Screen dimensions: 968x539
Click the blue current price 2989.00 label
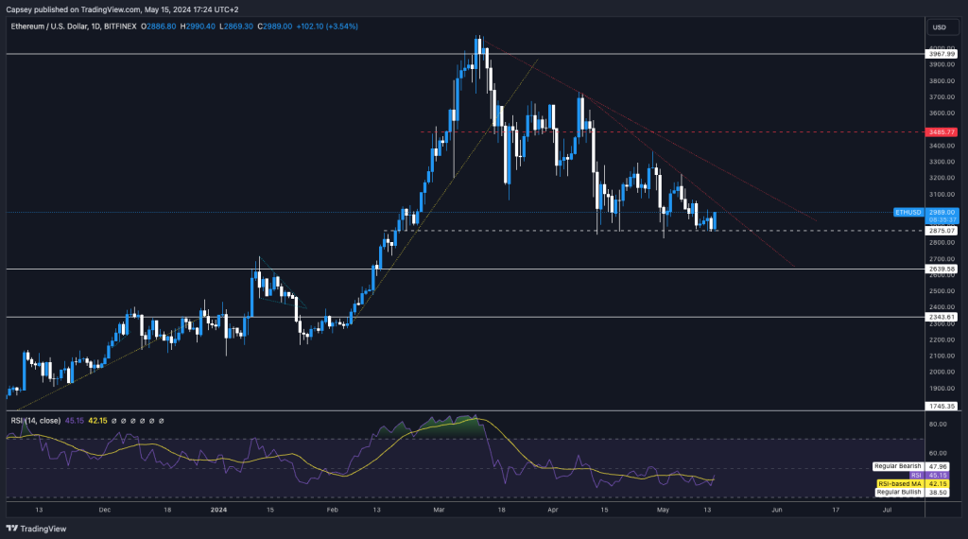click(942, 213)
